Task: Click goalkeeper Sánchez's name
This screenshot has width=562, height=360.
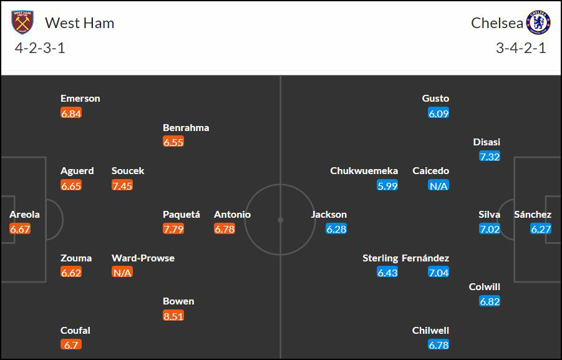Action: pyautogui.click(x=533, y=215)
